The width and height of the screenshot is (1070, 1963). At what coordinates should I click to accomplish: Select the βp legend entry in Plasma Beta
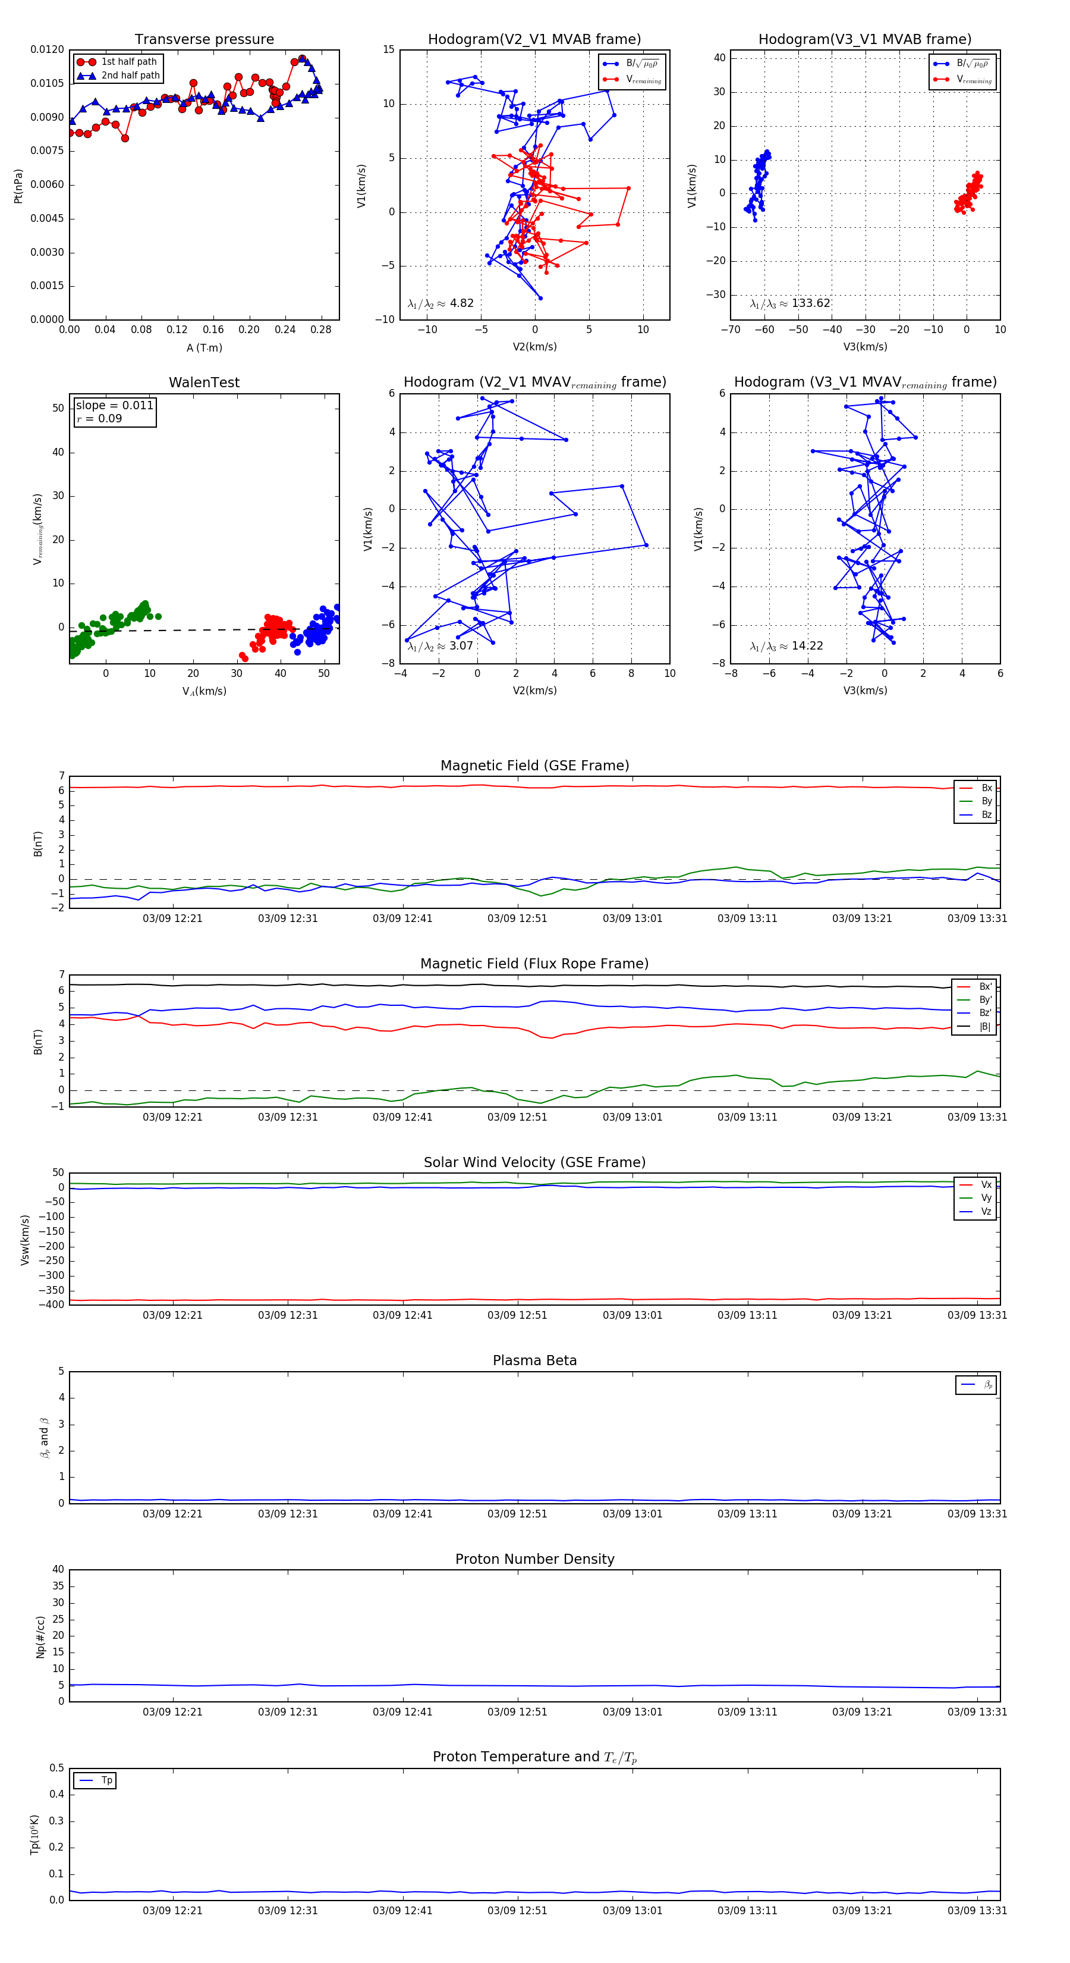(977, 1385)
